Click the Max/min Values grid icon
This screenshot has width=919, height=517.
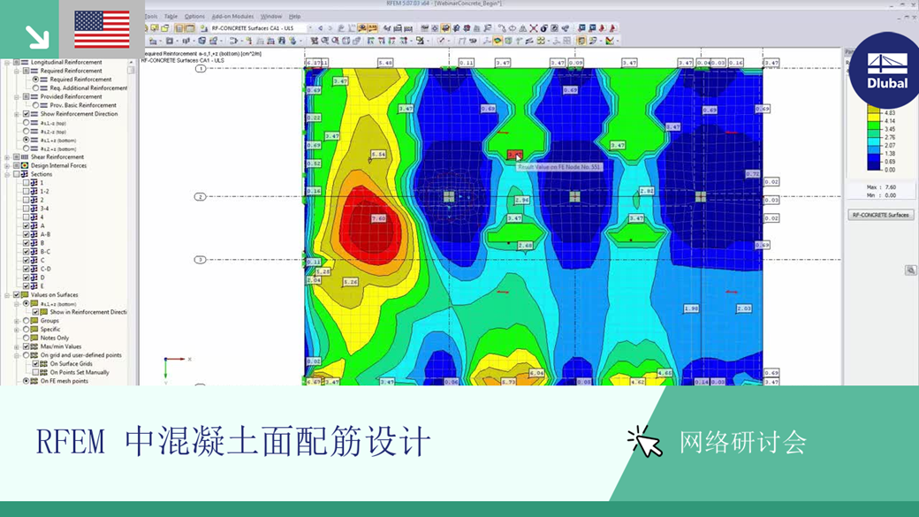click(x=34, y=346)
